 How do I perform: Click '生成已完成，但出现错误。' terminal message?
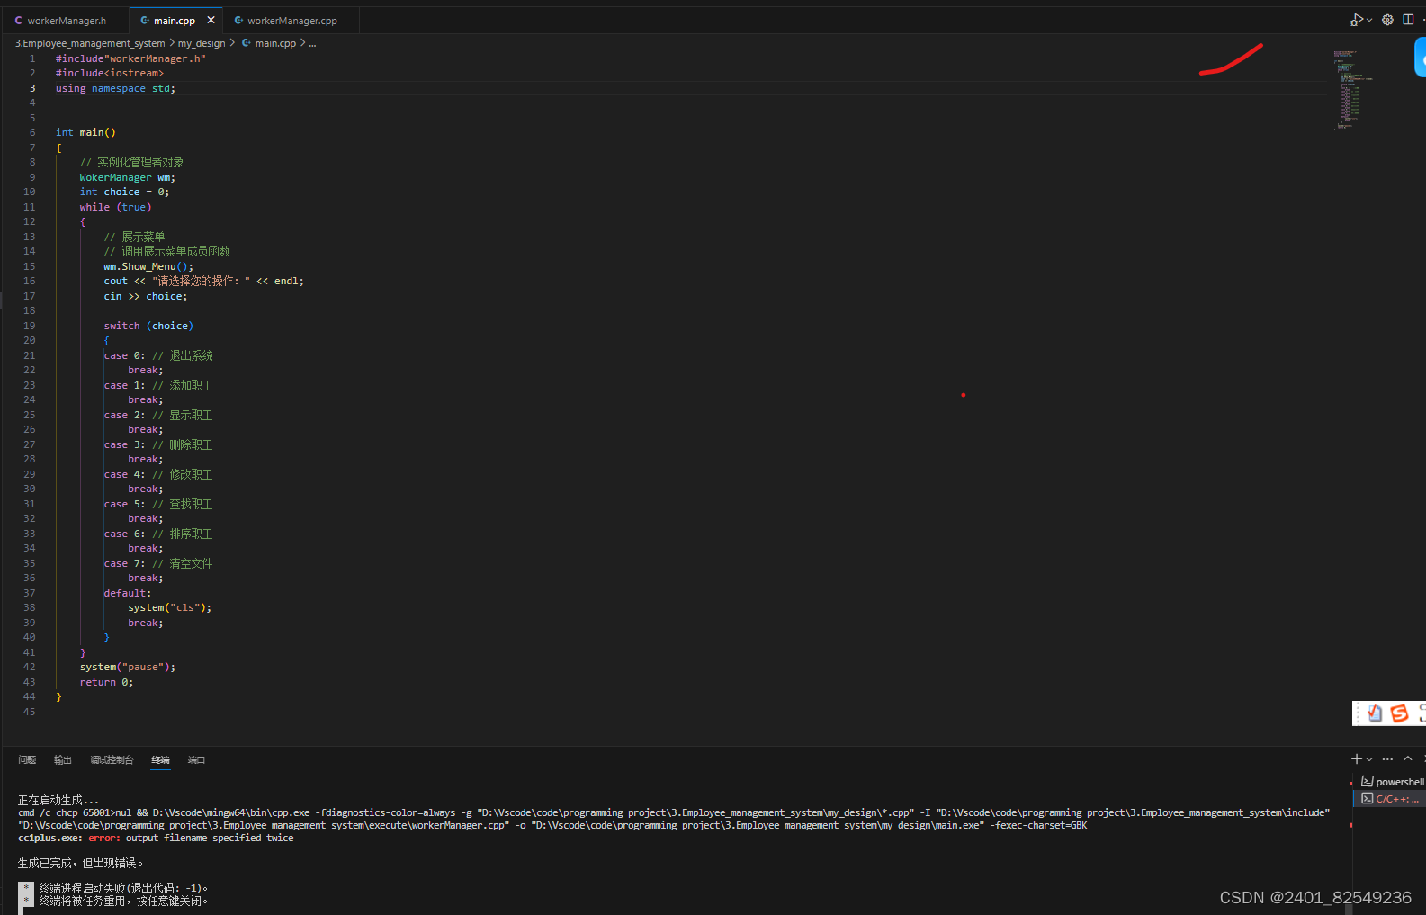pos(81,863)
